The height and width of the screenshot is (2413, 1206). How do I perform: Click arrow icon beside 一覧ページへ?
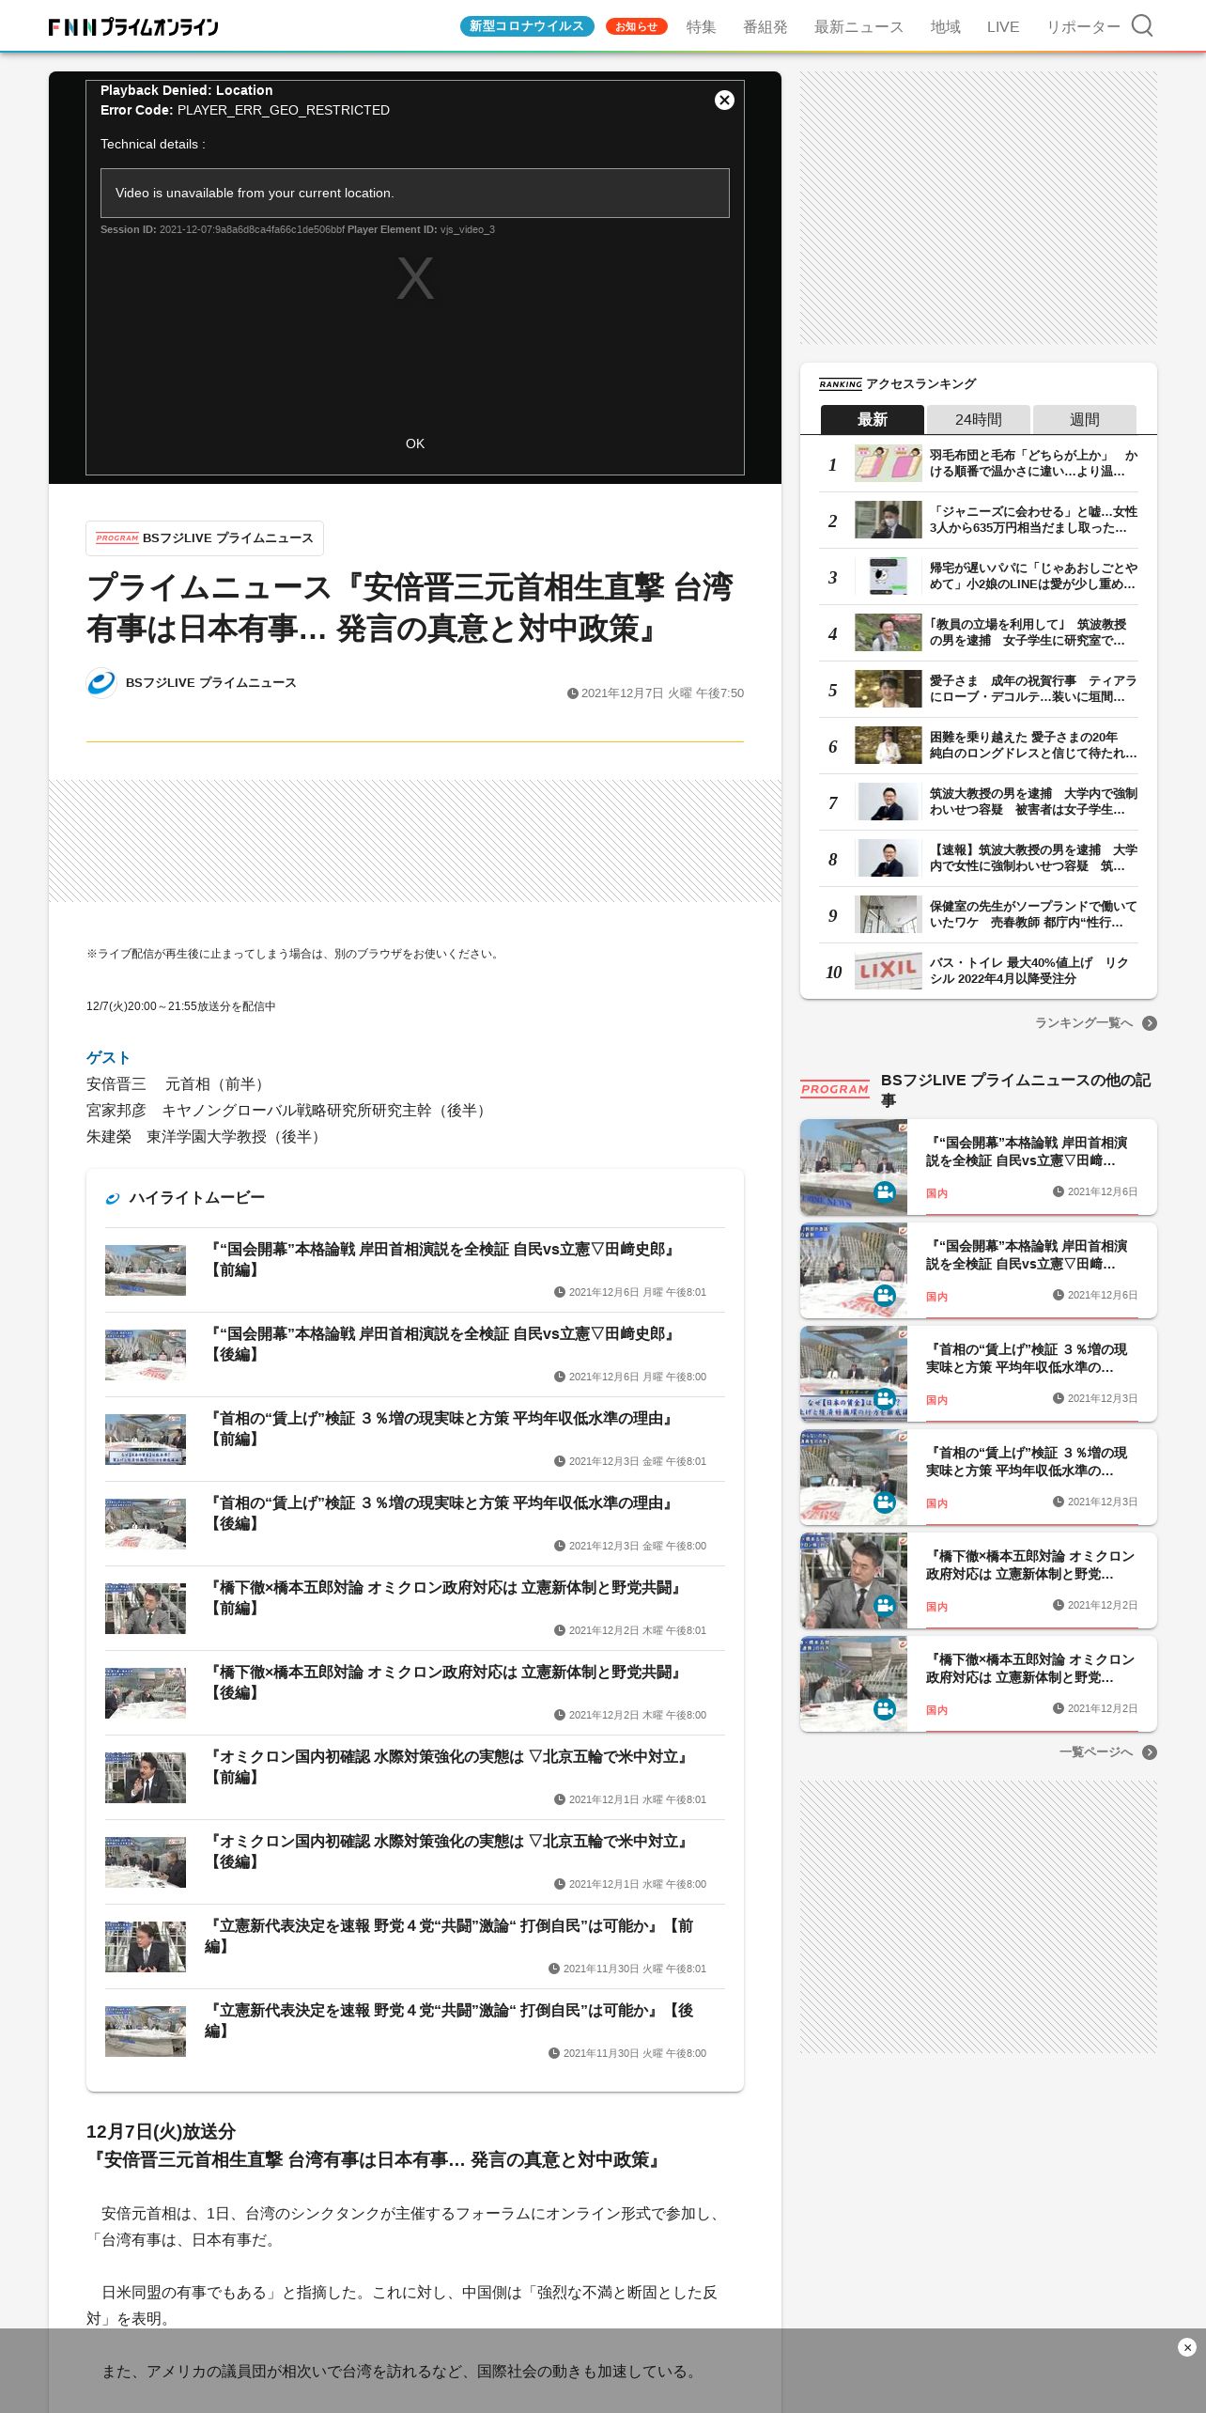click(x=1149, y=1752)
